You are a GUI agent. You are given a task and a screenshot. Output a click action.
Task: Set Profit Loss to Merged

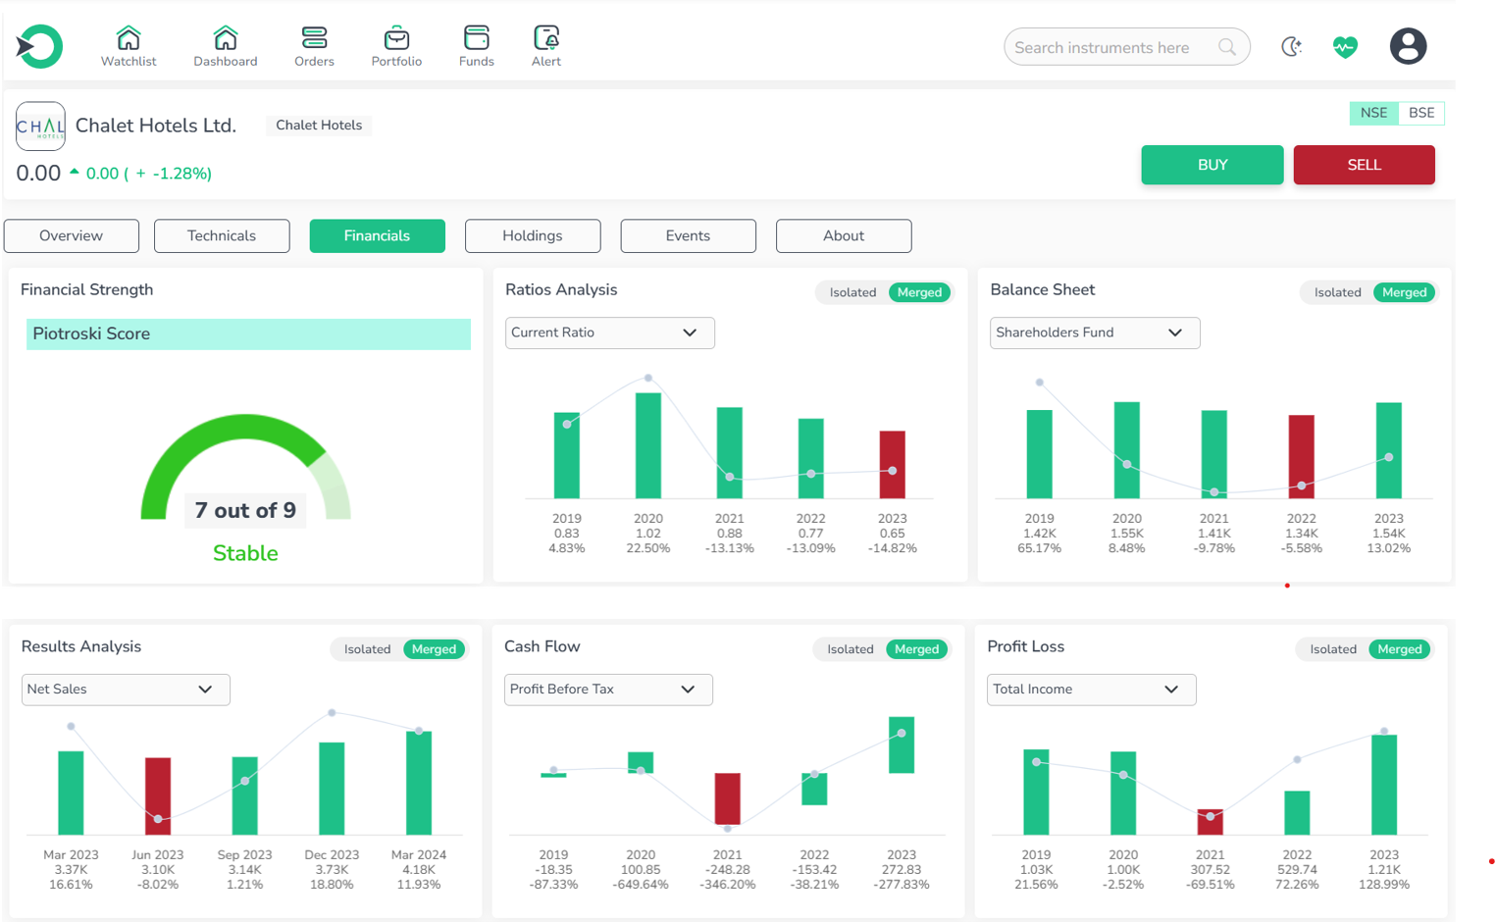coord(1400,649)
